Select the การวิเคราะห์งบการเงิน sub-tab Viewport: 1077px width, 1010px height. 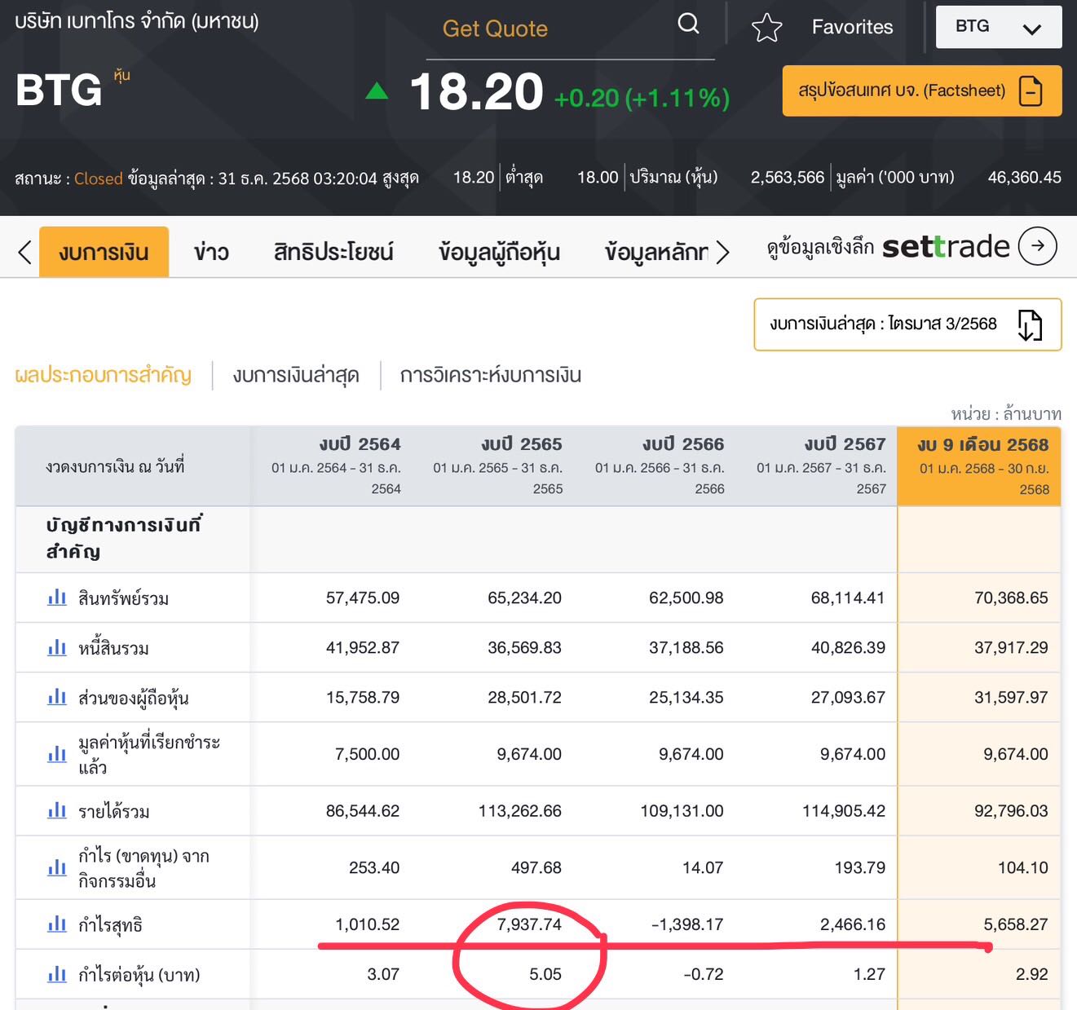[490, 375]
